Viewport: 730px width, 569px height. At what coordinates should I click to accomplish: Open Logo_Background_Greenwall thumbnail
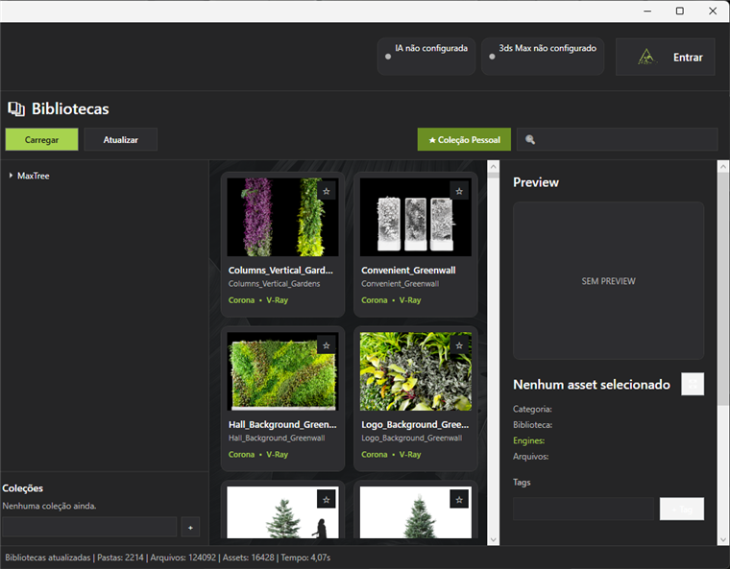(x=416, y=371)
